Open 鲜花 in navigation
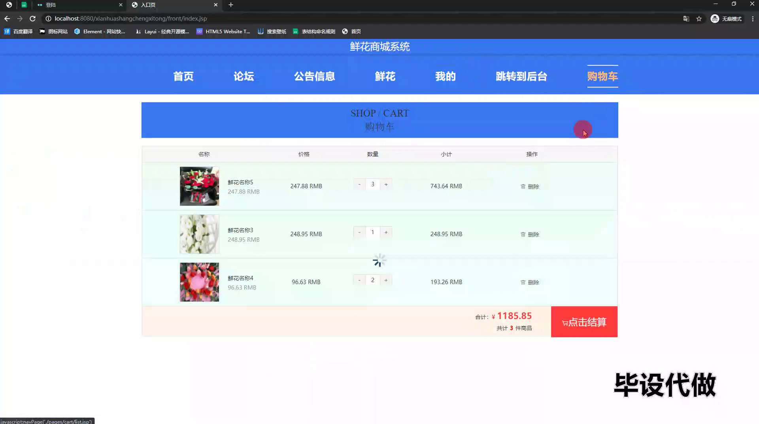 click(x=385, y=76)
